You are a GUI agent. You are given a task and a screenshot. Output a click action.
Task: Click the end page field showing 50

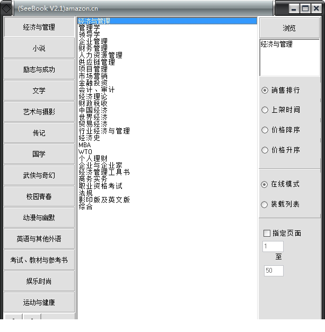(x=274, y=271)
